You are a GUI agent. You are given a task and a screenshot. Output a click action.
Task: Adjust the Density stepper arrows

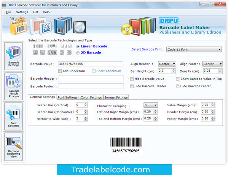[x=220, y=71]
